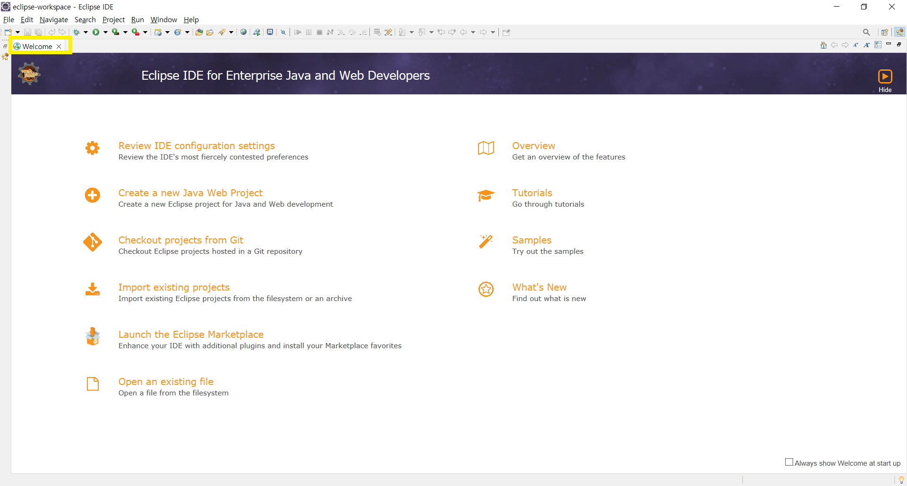Viewport: 907px width, 486px height.
Task: Expand the New wizard dropdown arrow
Action: 17,32
